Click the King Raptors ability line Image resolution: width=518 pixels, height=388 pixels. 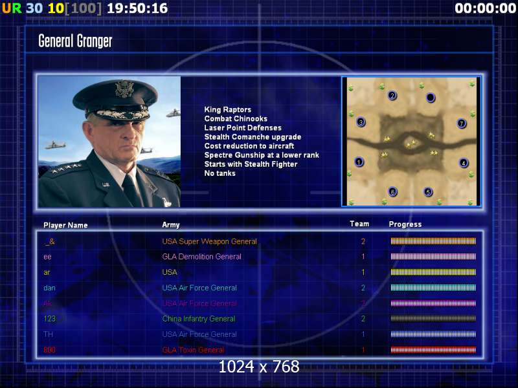228,109
